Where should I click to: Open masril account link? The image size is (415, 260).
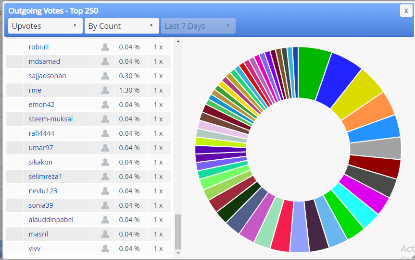coord(38,234)
